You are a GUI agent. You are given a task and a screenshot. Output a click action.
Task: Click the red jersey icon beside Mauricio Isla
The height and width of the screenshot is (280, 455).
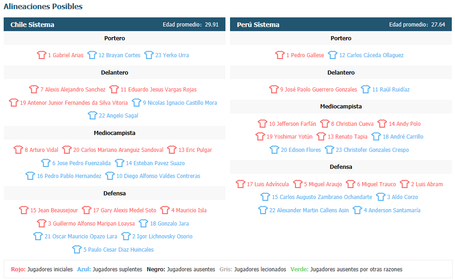pyautogui.click(x=165, y=210)
